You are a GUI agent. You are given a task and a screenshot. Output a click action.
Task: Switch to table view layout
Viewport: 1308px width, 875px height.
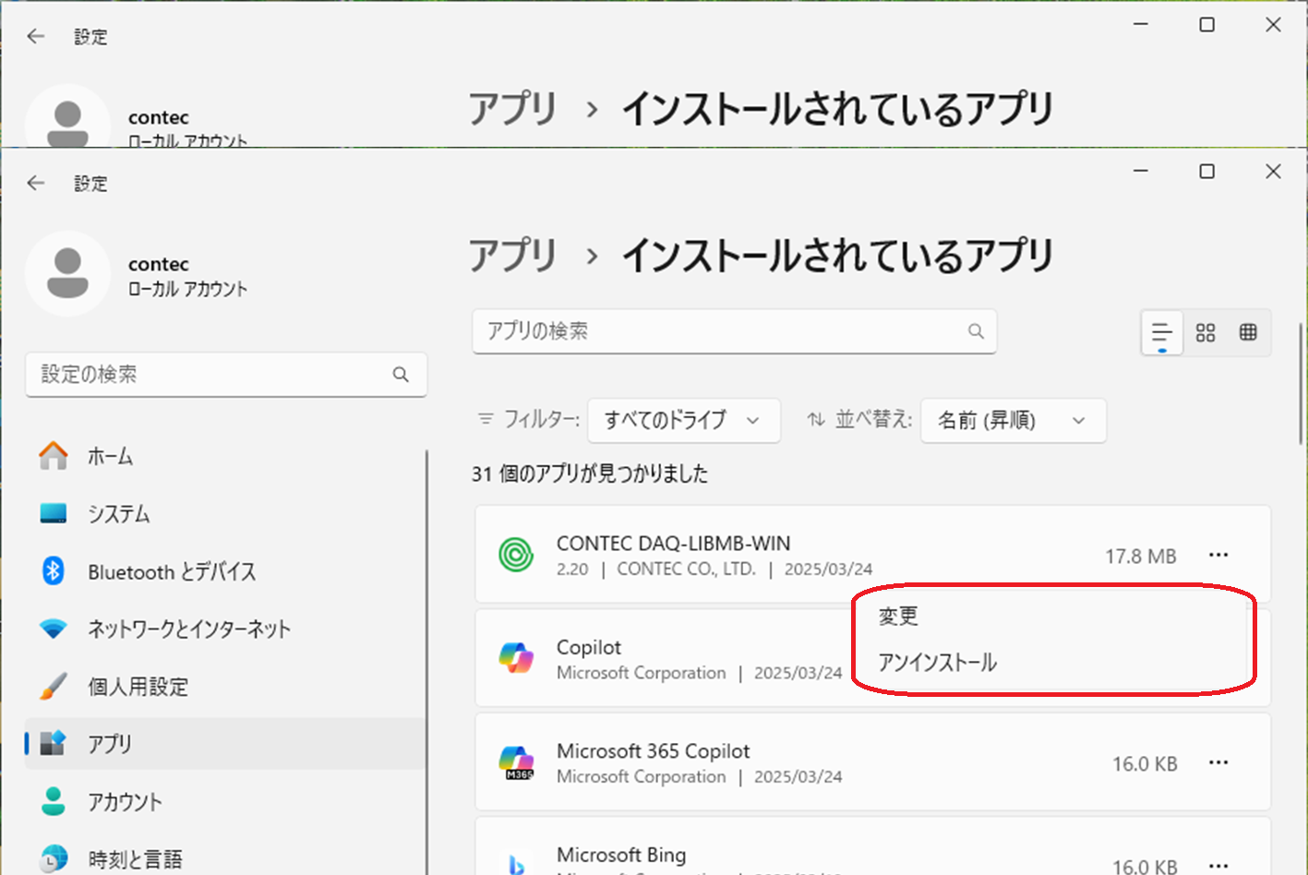(1248, 332)
